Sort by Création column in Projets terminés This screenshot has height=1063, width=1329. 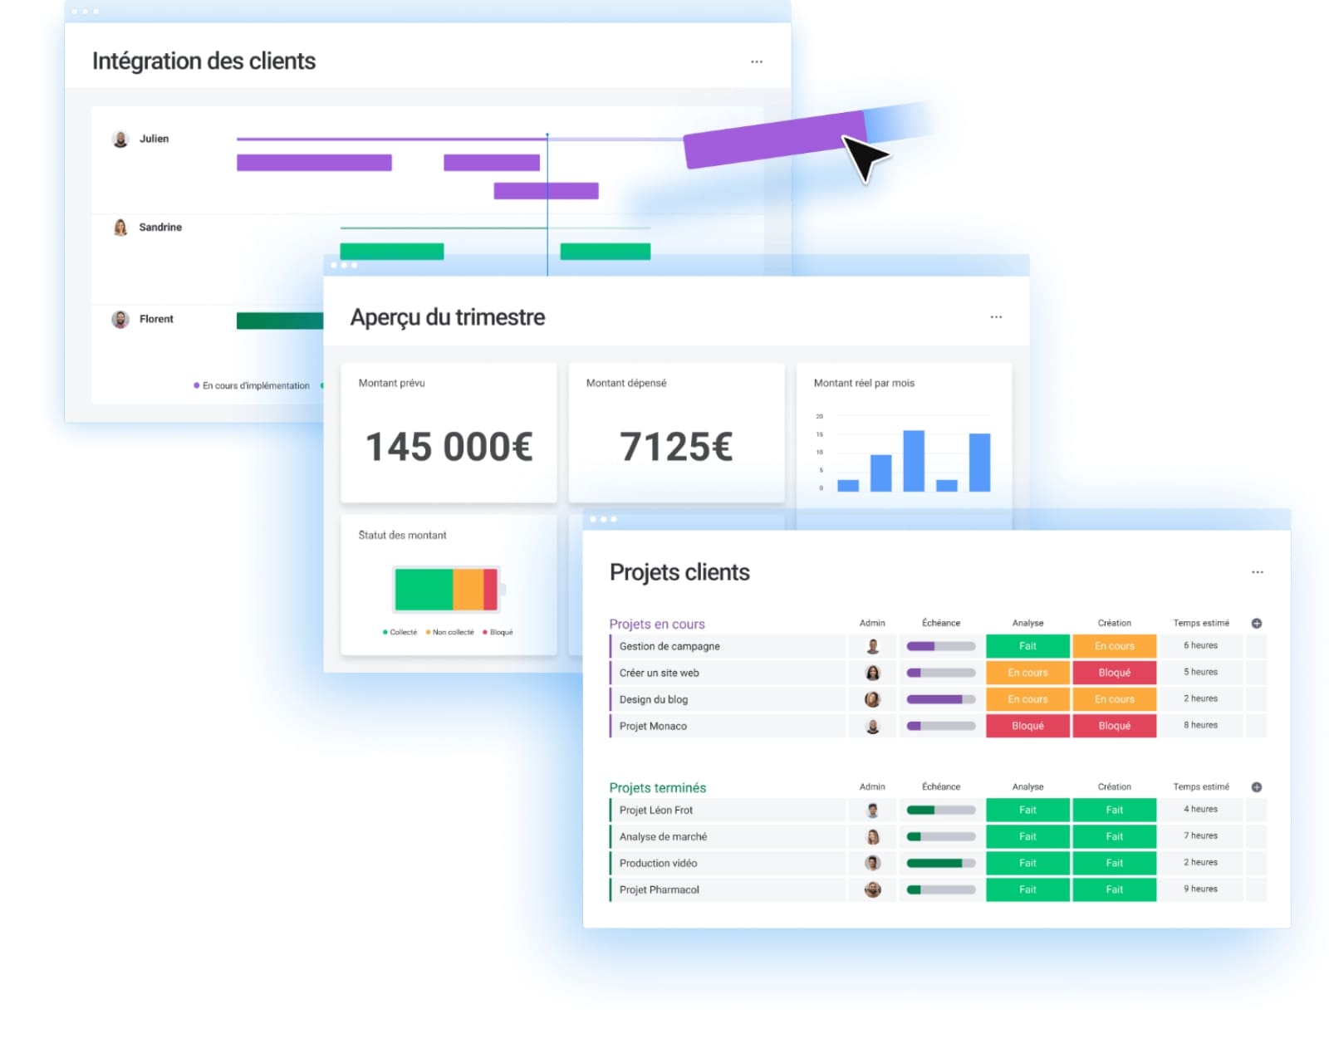pos(1114,786)
